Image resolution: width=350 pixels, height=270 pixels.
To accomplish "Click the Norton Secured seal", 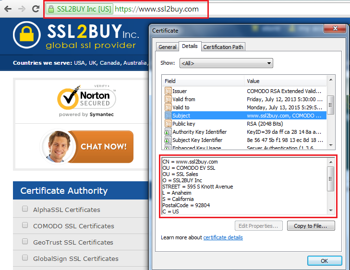I will click(x=86, y=101).
